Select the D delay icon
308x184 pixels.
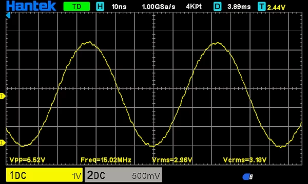click(x=218, y=7)
